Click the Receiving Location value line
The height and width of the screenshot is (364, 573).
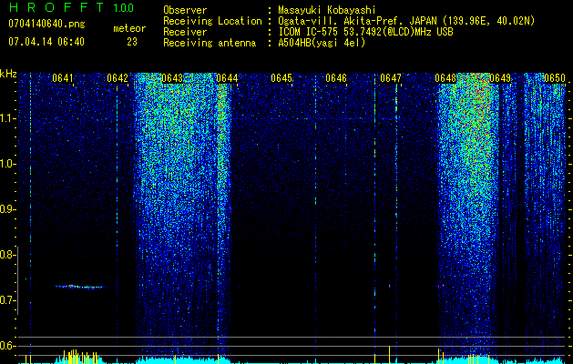tap(406, 21)
